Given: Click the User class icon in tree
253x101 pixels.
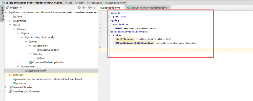Looking at the screenshot, I should [38, 58].
